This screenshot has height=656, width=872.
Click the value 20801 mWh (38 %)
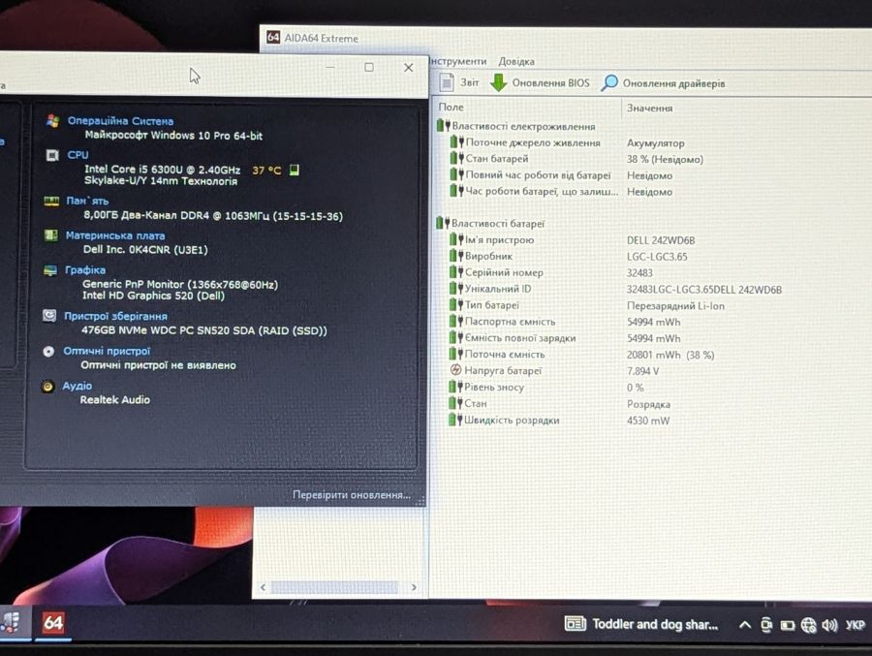670,355
